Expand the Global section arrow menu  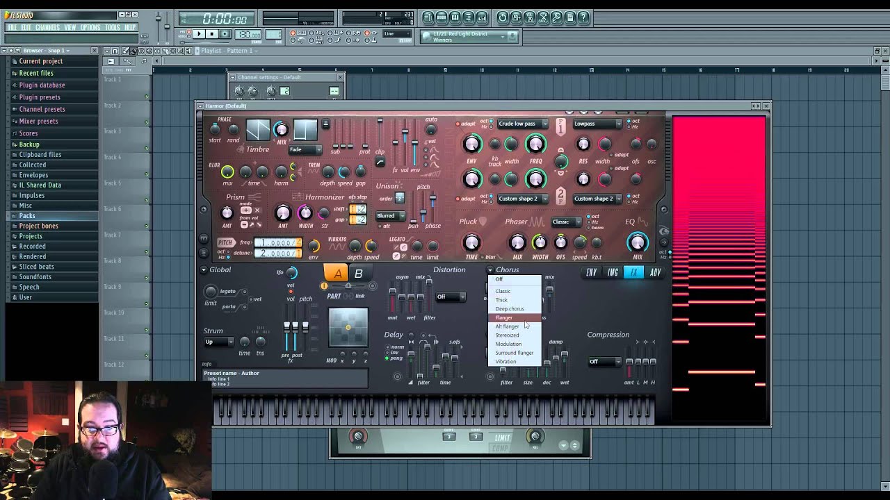point(204,270)
